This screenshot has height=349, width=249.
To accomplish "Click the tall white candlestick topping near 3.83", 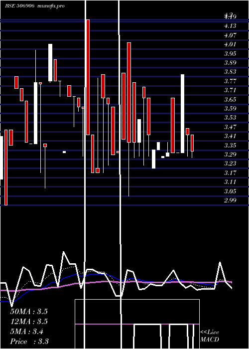I will [182, 114].
